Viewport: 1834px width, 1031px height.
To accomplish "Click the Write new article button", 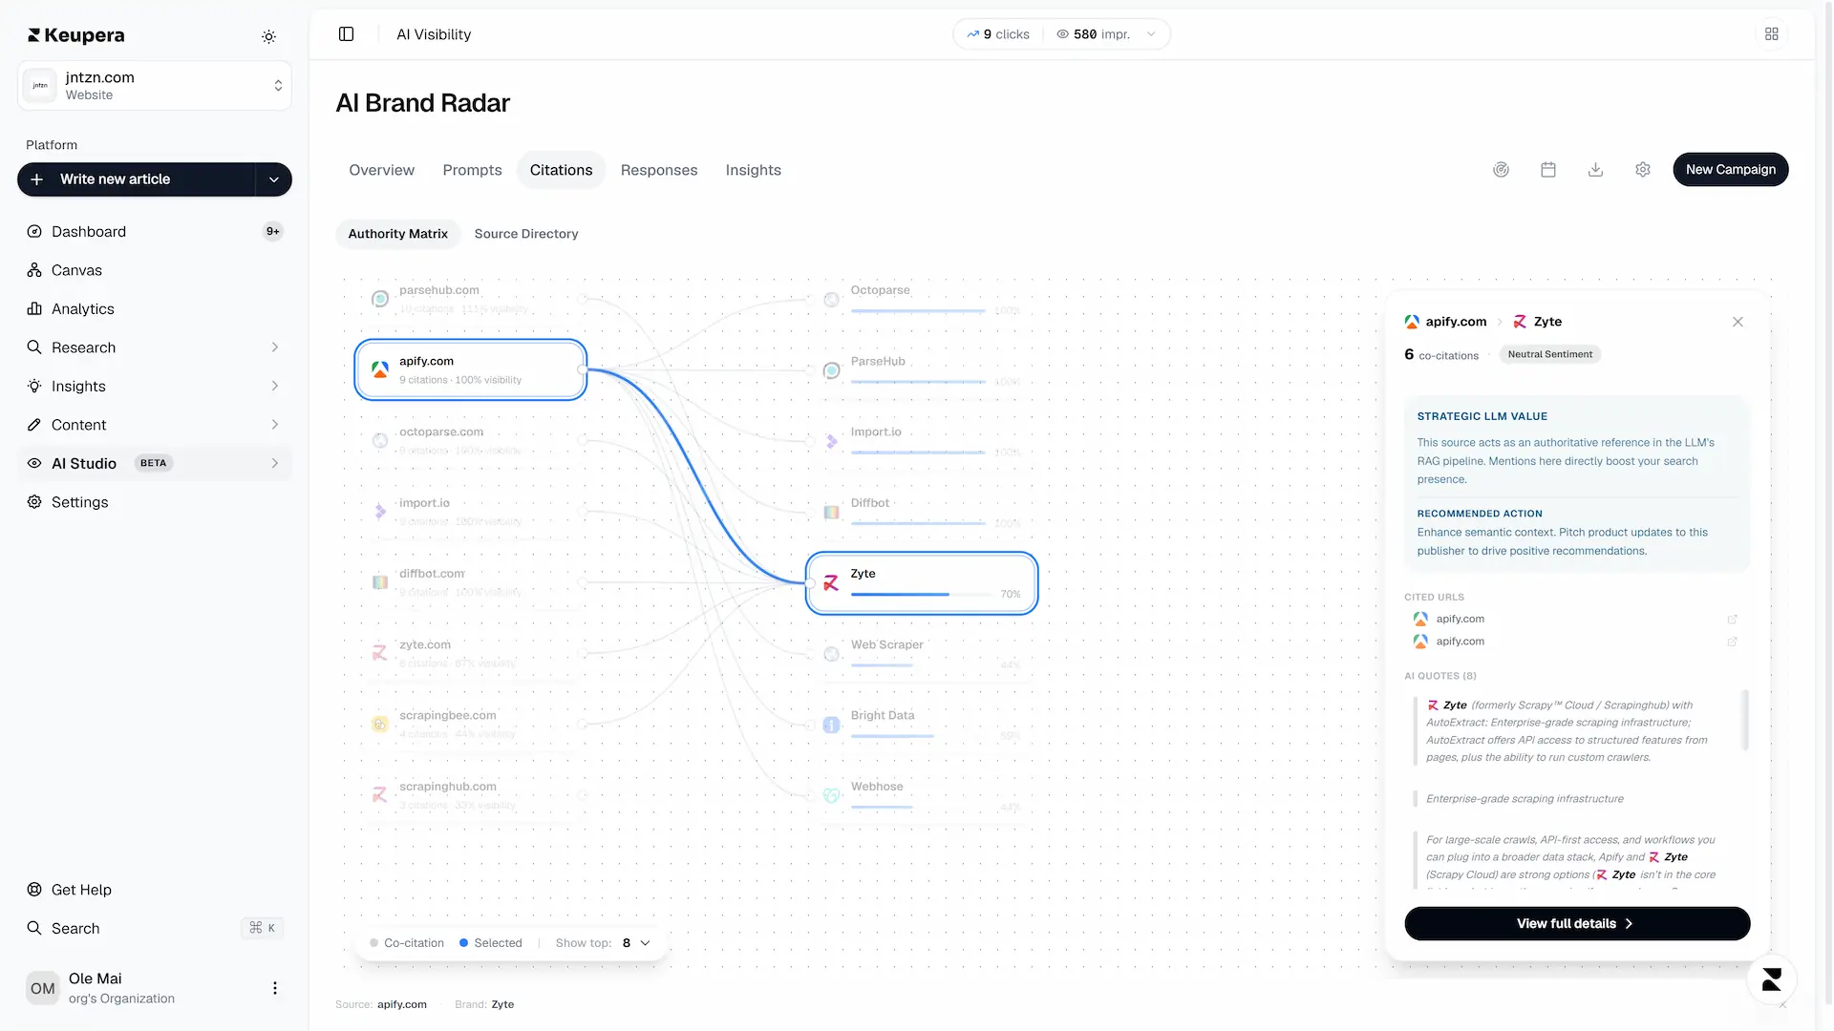I will (137, 179).
